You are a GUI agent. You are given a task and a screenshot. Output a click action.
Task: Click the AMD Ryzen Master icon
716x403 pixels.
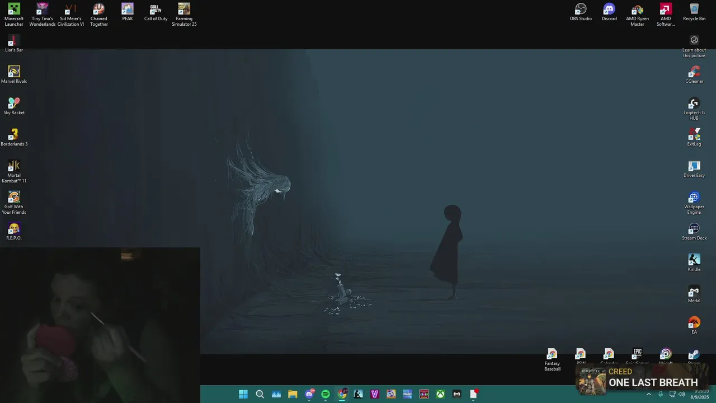pos(637,15)
